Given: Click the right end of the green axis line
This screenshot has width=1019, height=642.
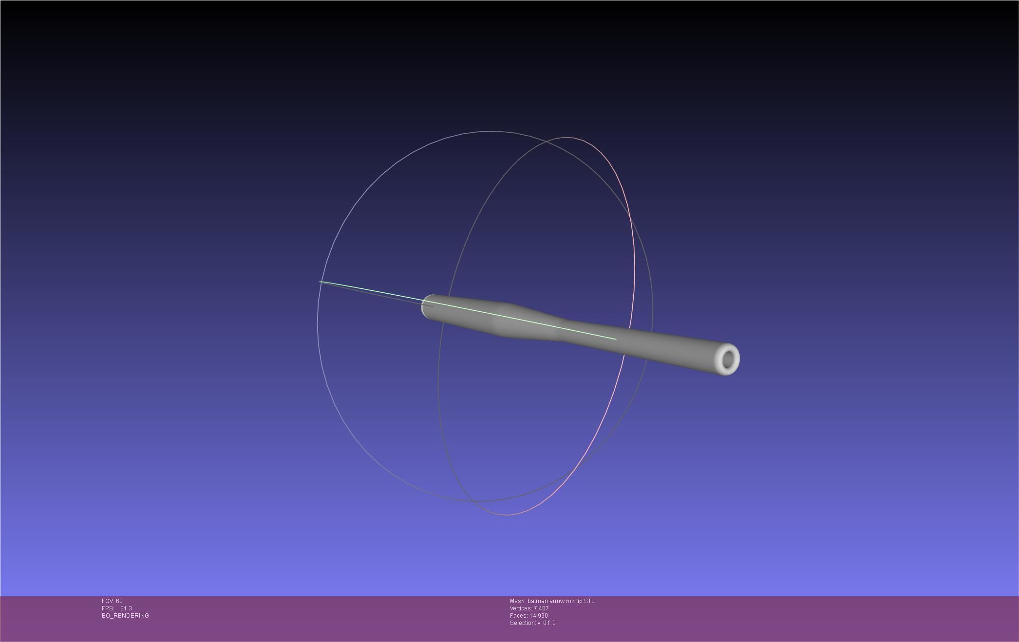Looking at the screenshot, I should [615, 339].
